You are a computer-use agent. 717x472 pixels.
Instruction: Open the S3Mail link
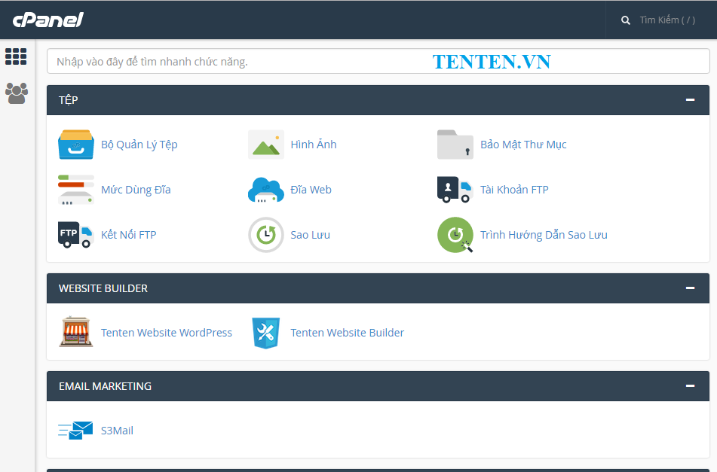tap(117, 431)
